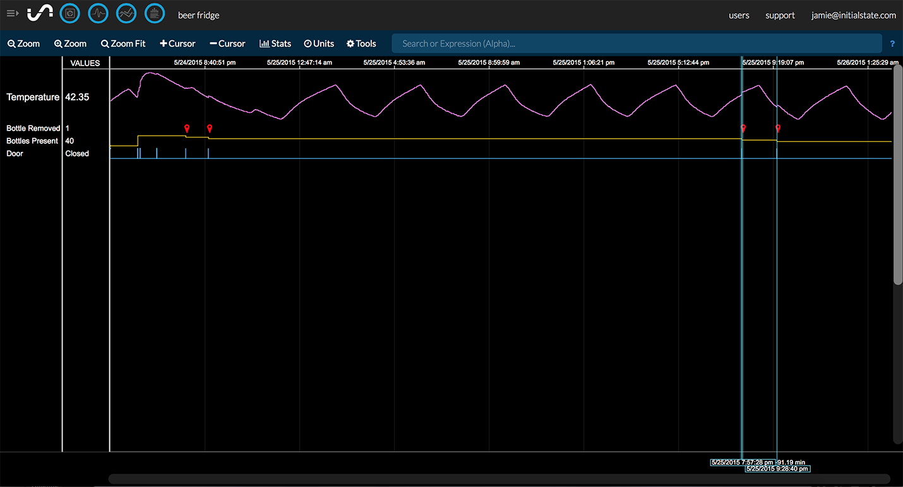Open the jamie@initialstate.com account menu
The width and height of the screenshot is (903, 487).
[854, 15]
